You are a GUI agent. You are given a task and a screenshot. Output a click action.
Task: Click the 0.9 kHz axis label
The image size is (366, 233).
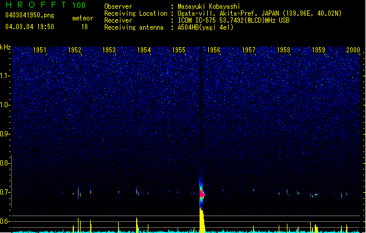pos(5,134)
